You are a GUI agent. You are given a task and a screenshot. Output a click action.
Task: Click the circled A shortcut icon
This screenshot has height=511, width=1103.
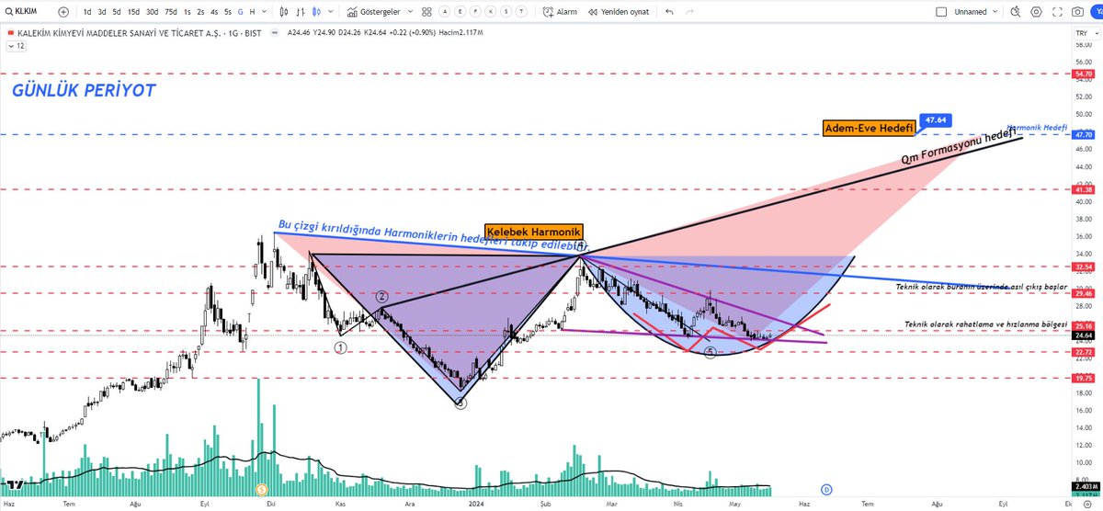point(445,12)
